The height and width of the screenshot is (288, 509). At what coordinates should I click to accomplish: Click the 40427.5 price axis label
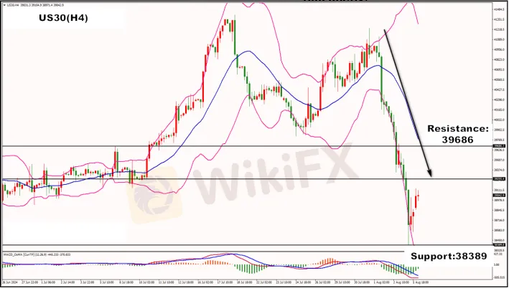[x=498, y=90]
